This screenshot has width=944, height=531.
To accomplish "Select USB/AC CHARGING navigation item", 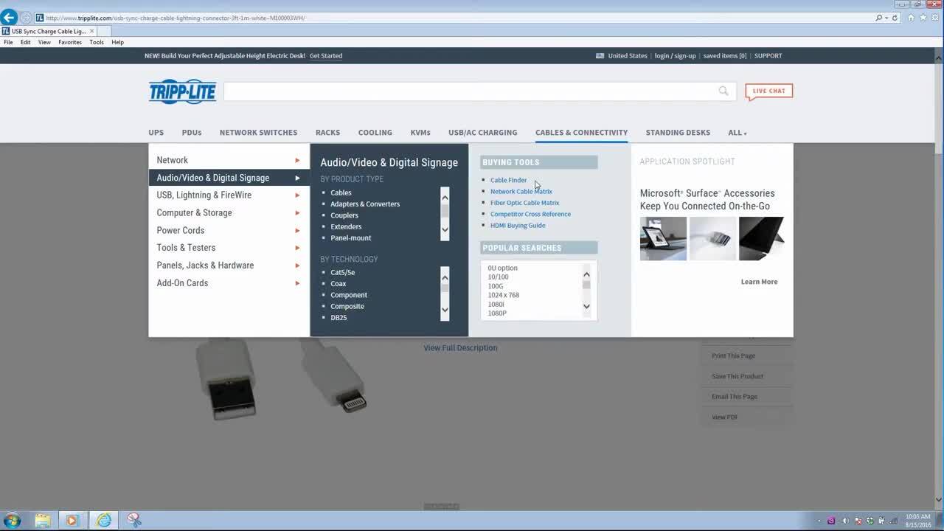I will pos(482,133).
